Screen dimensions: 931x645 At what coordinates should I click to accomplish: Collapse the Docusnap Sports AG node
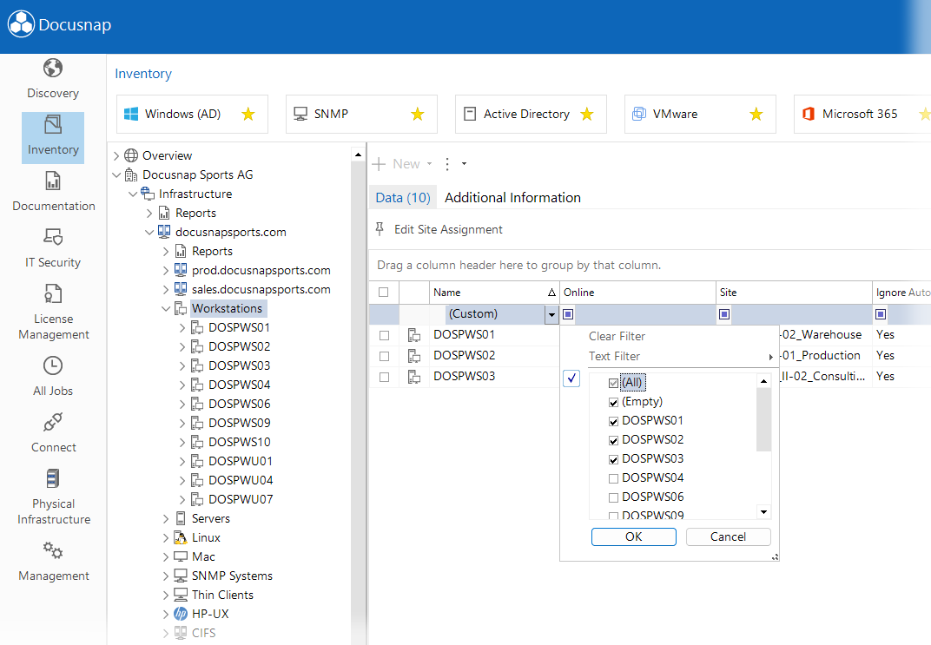tap(116, 175)
